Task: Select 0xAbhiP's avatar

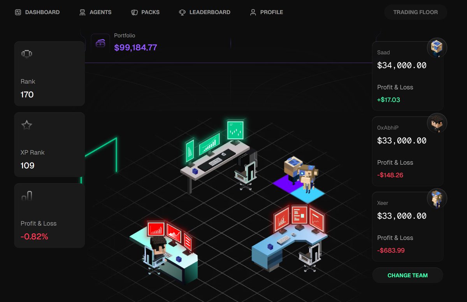Action: [x=437, y=123]
